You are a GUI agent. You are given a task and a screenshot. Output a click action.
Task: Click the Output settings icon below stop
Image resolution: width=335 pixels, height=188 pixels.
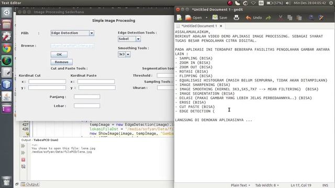coord(23,167)
